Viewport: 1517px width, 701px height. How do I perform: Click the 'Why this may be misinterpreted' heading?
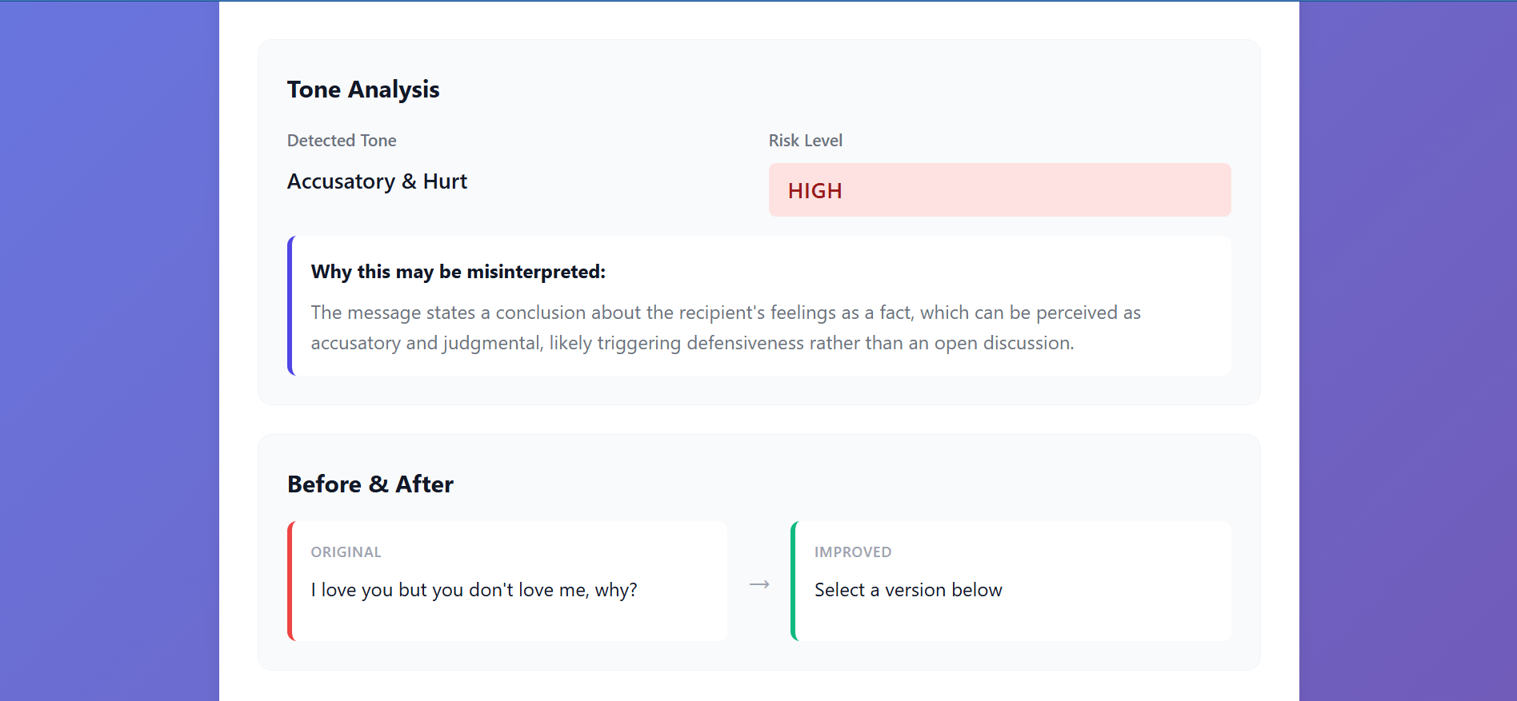458,272
